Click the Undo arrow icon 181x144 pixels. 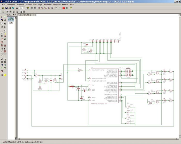(56, 8)
